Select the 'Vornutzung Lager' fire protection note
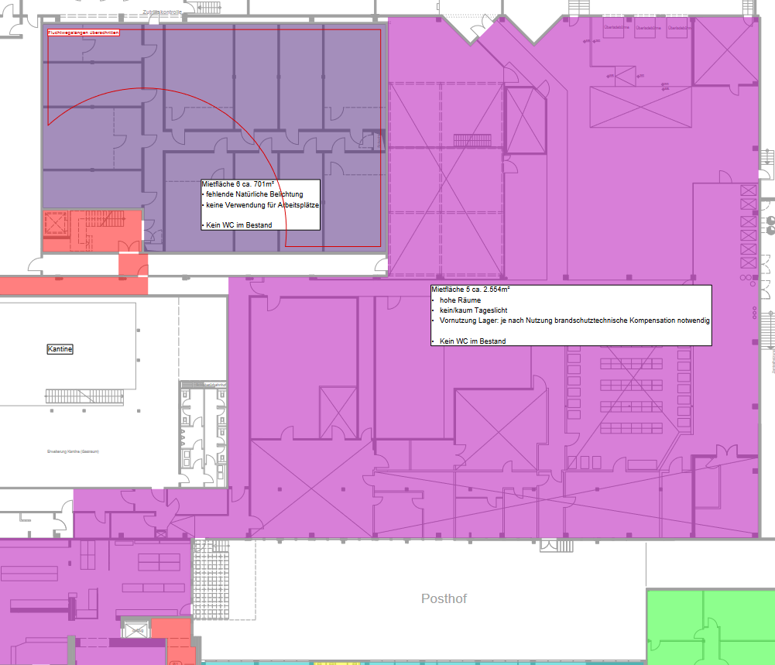Image resolution: width=775 pixels, height=665 pixels. 574,320
